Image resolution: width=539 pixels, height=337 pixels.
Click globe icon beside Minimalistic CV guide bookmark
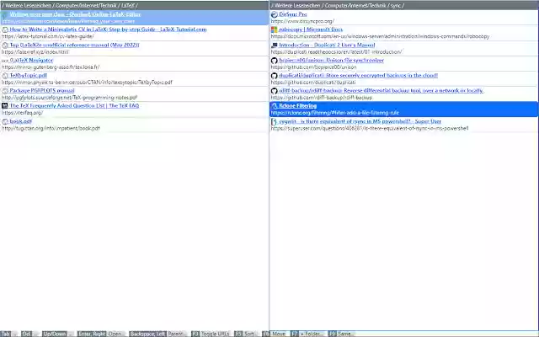point(5,30)
